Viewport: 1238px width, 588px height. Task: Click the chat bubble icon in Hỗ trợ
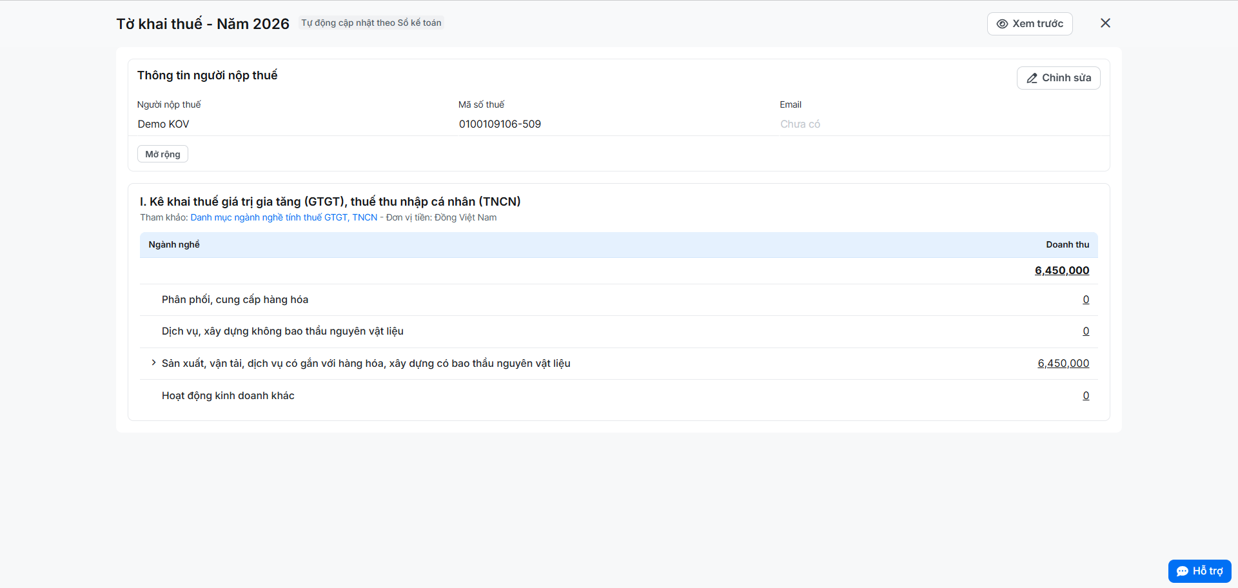point(1182,571)
